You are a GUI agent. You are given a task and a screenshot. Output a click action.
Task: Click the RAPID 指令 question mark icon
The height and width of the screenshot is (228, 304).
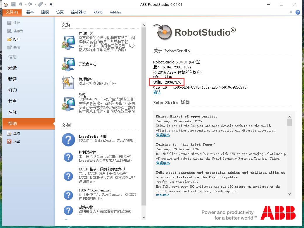point(68,176)
